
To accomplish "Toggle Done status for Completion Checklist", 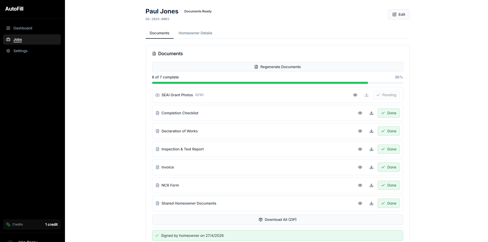I will (389, 113).
